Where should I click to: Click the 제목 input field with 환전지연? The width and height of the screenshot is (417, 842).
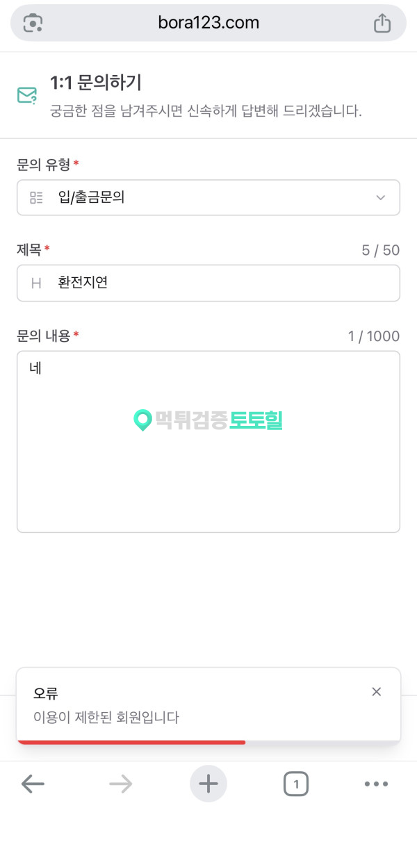[222, 283]
